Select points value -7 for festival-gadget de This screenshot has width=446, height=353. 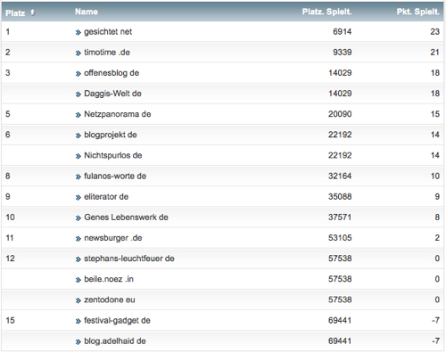tap(435, 321)
